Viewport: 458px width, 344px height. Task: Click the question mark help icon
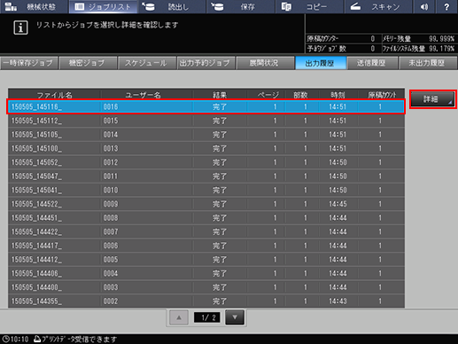click(x=446, y=6)
